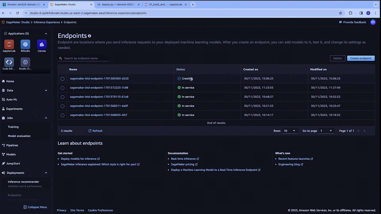Open the Rows per page dropdown
Viewport: 381px width, 214px height.
point(289,131)
